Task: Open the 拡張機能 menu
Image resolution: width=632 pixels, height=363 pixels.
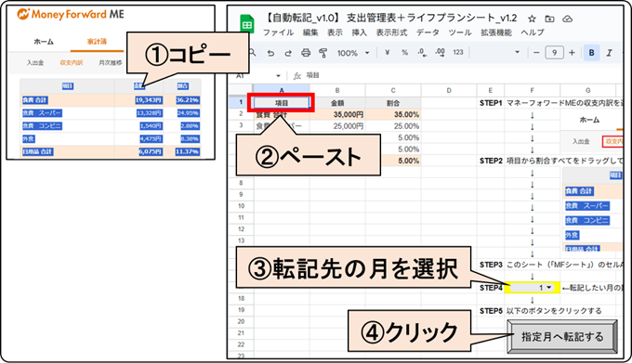Action: pos(495,32)
